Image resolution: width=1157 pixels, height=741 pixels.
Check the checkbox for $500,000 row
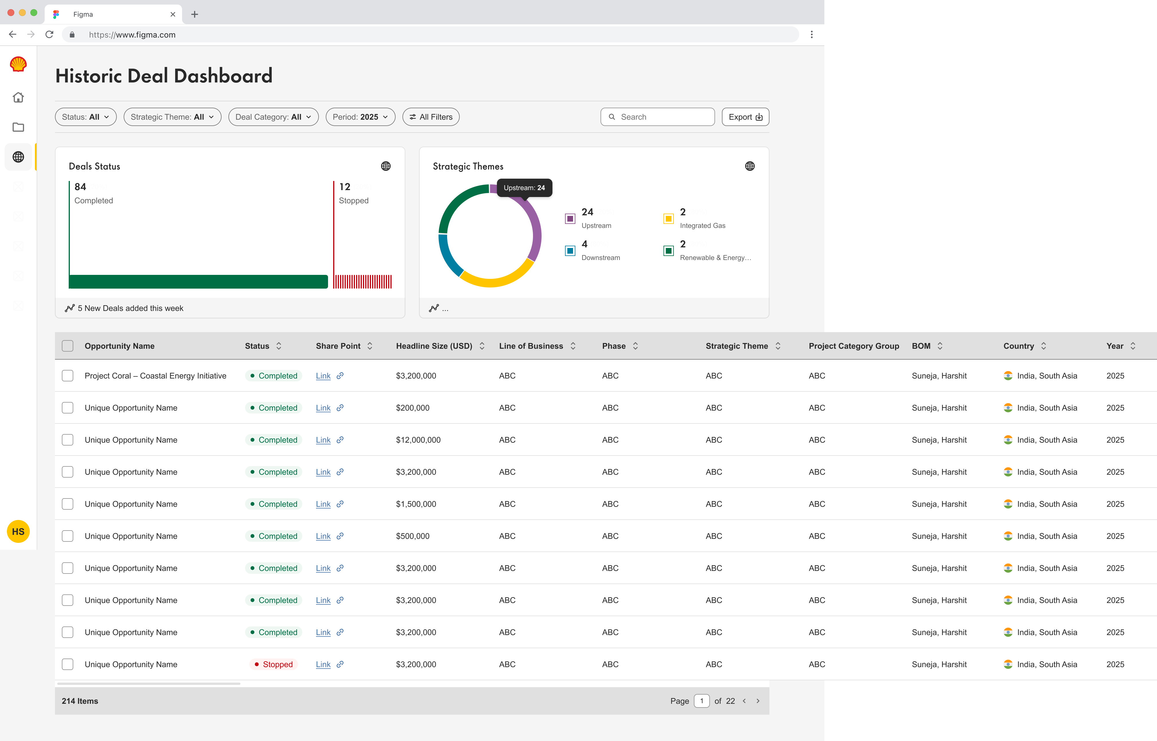tap(67, 536)
